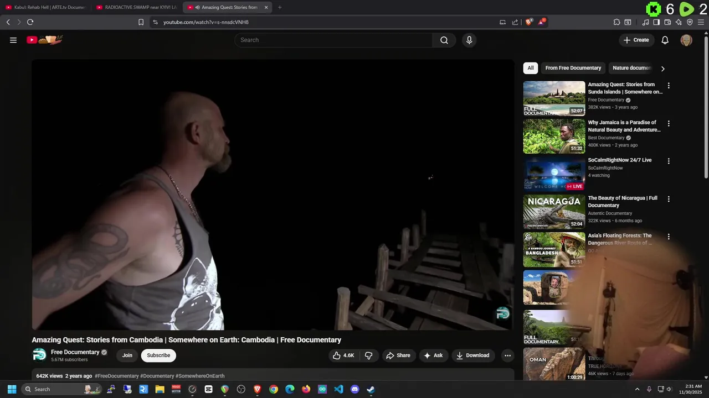Screen dimensions: 709x398
Task: Open the Free Documentary channel avatar
Action: [39, 355]
